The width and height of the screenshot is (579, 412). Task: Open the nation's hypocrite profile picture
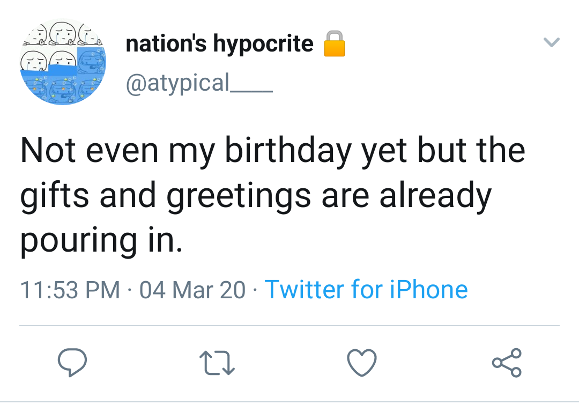63,62
